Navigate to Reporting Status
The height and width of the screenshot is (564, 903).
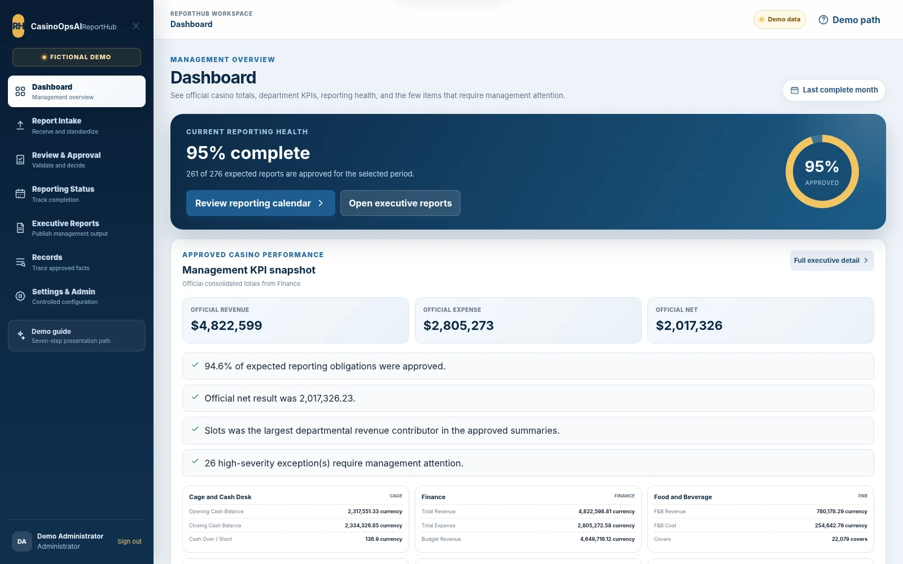click(x=77, y=194)
